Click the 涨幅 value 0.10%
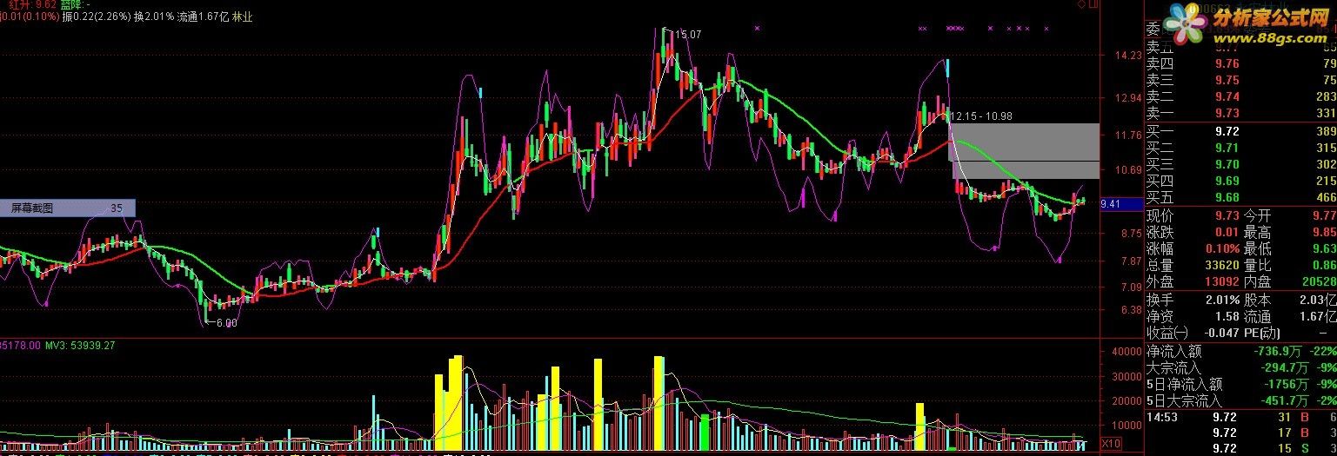This screenshot has height=456, width=1337. pos(1222,248)
